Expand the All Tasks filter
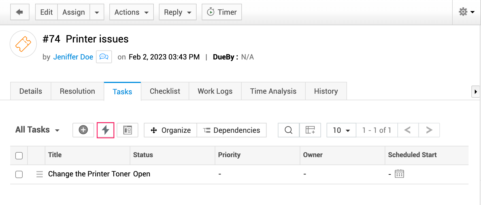 [x=37, y=130]
